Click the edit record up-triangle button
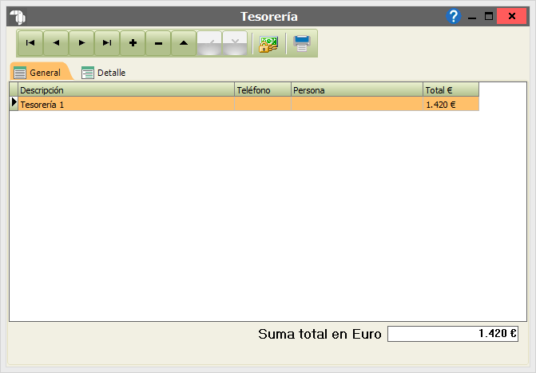Viewport: 536px width, 373px height. [184, 43]
